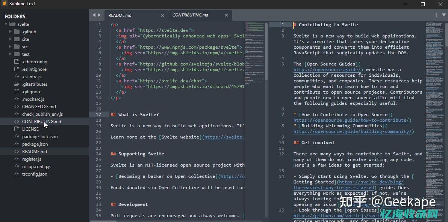448x222 pixels.
Task: Expand the site folder arrow
Action: pos(11,39)
